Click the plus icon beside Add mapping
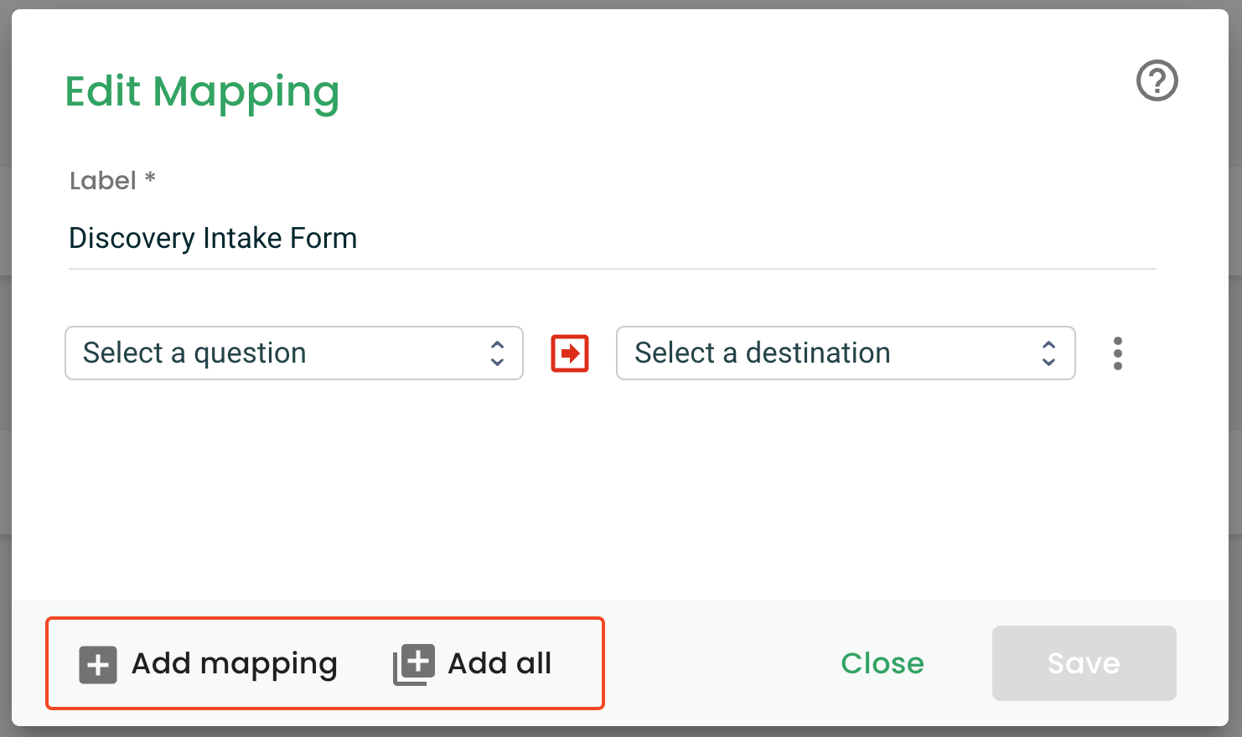Image resolution: width=1242 pixels, height=737 pixels. pos(98,665)
